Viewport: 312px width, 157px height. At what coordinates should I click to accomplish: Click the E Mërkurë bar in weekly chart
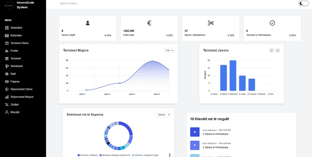click(x=233, y=76)
